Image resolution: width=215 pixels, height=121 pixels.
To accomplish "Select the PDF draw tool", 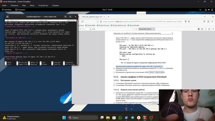I will pyautogui.click(x=209, y=29).
